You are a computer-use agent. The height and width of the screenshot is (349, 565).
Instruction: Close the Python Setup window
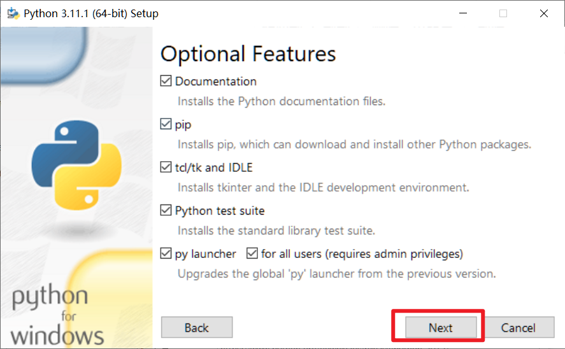544,13
